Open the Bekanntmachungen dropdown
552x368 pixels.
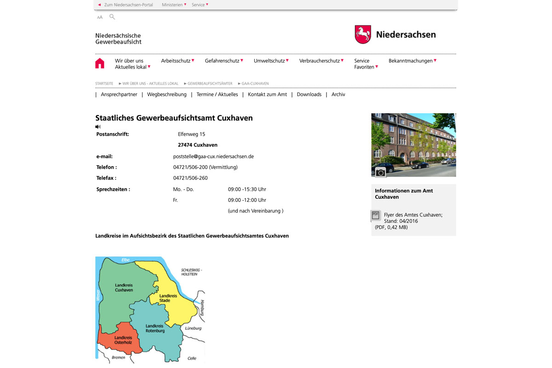(x=412, y=61)
